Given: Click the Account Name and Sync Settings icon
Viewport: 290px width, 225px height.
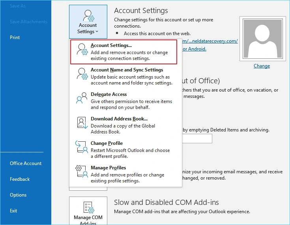Looking at the screenshot, I should tap(82, 74).
